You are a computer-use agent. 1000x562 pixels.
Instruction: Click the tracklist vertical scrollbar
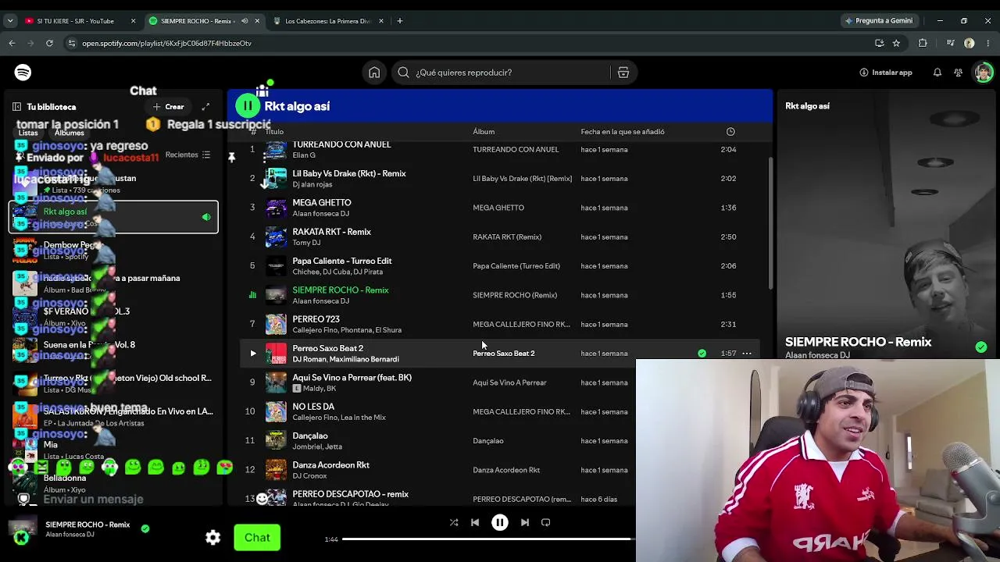(x=770, y=222)
